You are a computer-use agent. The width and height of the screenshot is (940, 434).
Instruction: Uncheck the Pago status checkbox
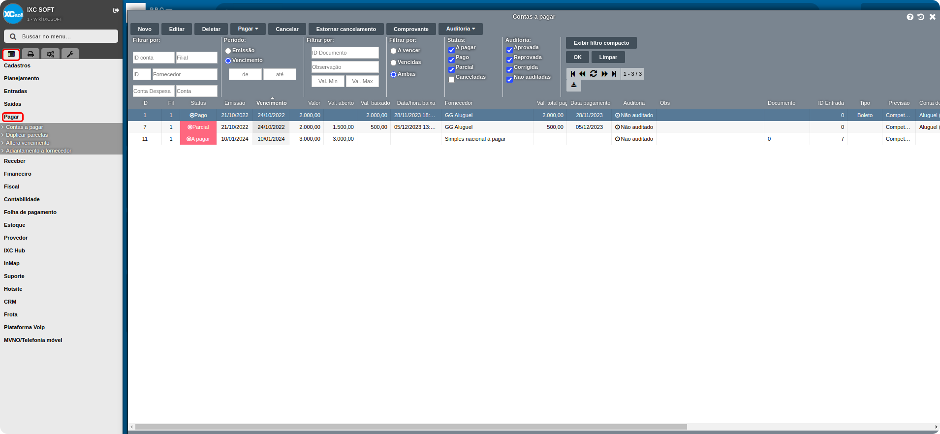tap(451, 60)
